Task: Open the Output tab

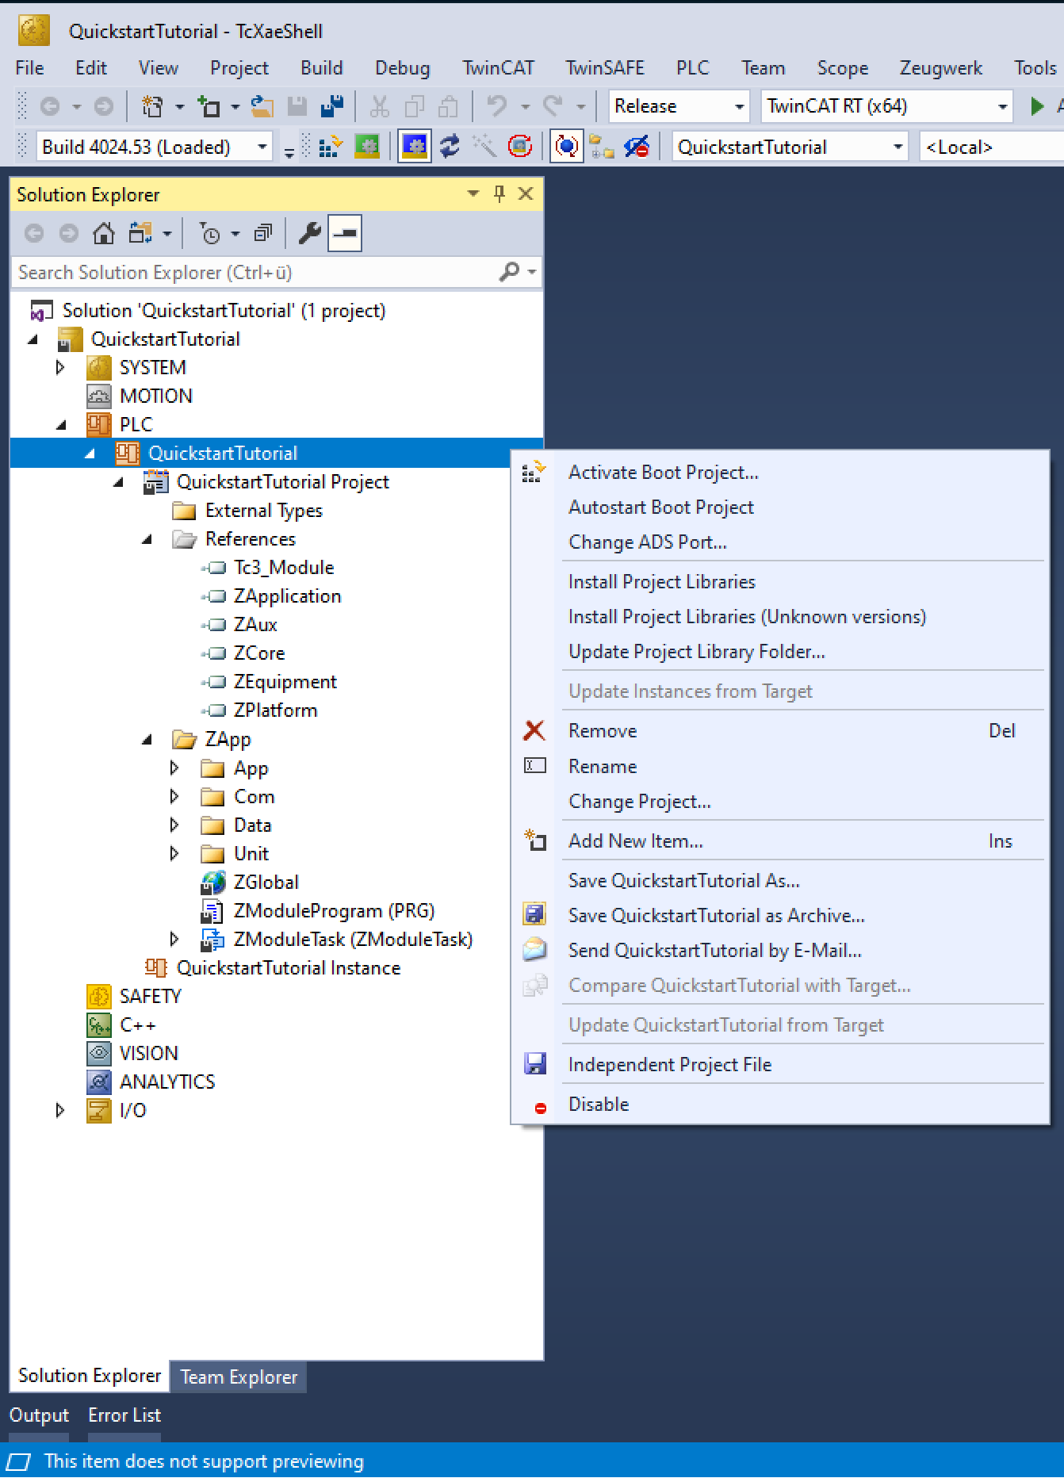Action: point(39,1415)
